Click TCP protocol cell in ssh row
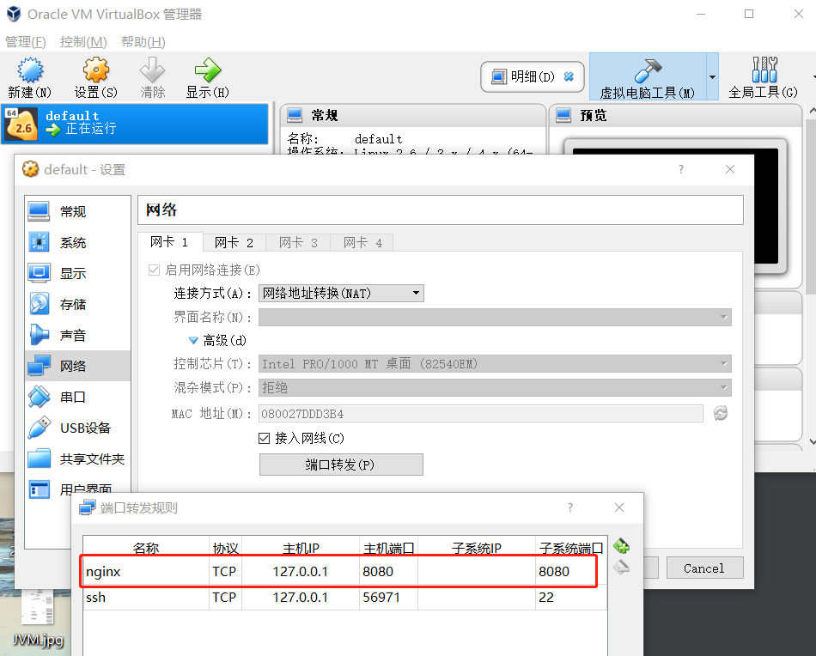This screenshot has width=816, height=656. pos(225,598)
